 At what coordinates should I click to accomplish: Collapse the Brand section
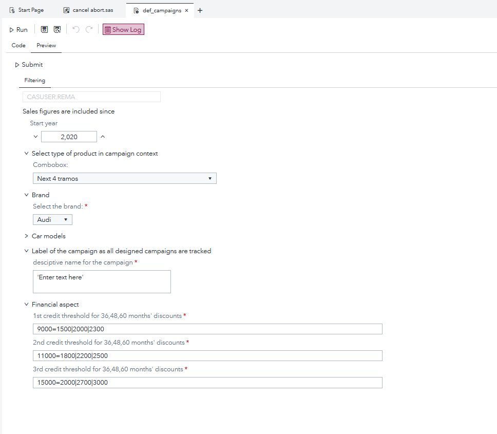pyautogui.click(x=26, y=195)
